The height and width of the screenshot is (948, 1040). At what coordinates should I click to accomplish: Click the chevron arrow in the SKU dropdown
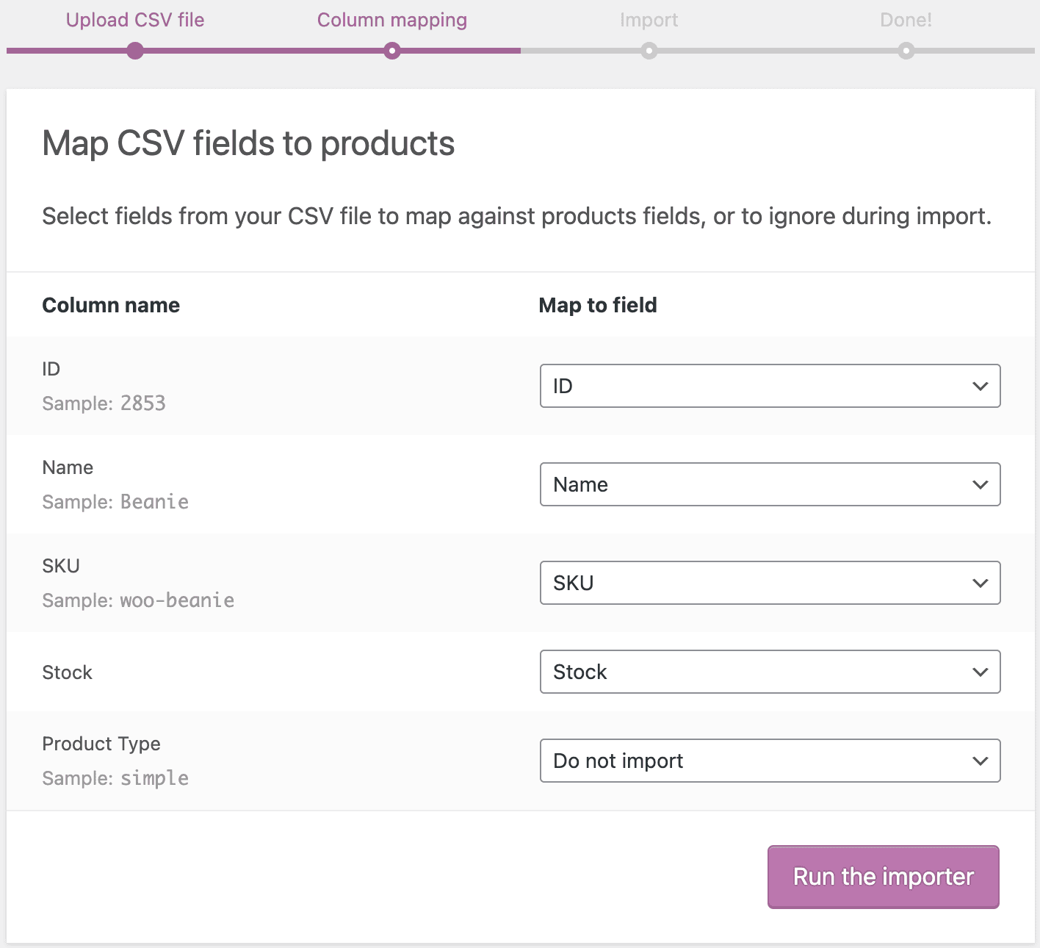980,583
